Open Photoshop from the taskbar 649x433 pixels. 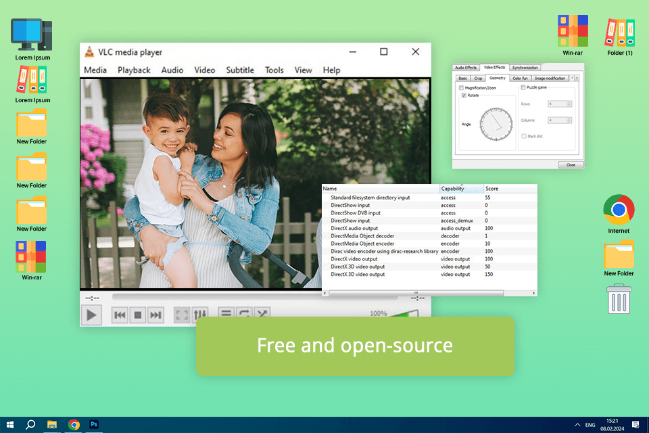[94, 424]
